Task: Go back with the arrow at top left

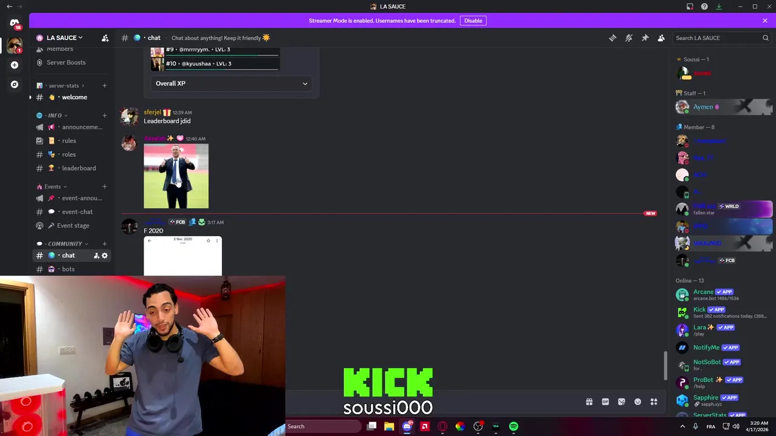Action: [9, 6]
